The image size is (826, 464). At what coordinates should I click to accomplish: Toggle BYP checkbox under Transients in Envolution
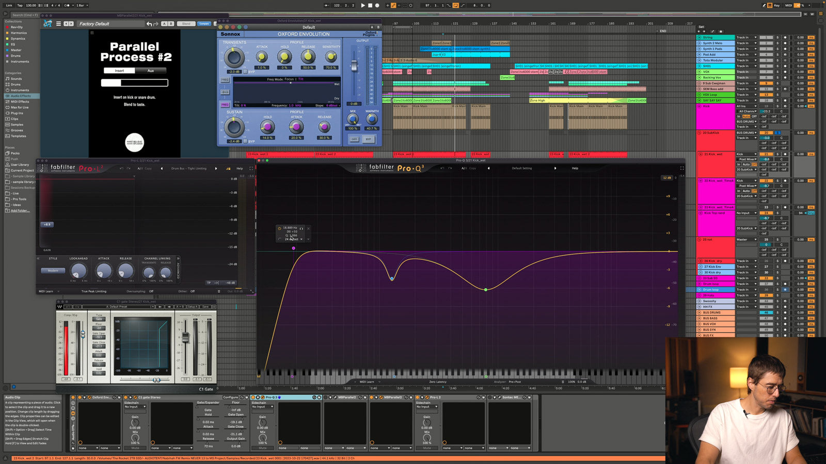(245, 72)
